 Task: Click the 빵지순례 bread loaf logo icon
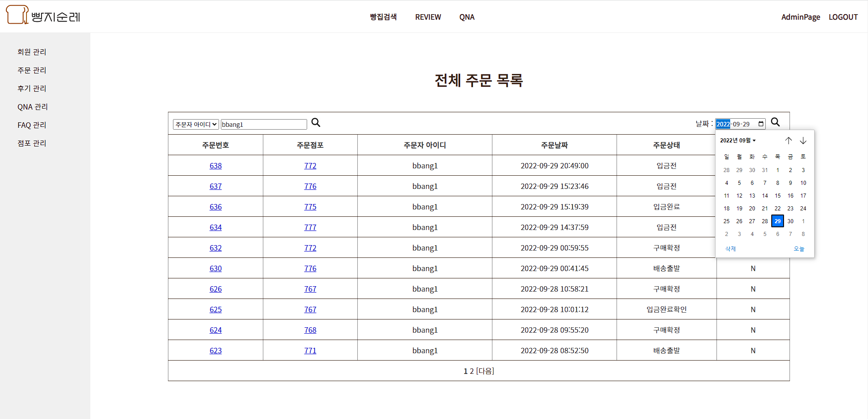tap(16, 15)
